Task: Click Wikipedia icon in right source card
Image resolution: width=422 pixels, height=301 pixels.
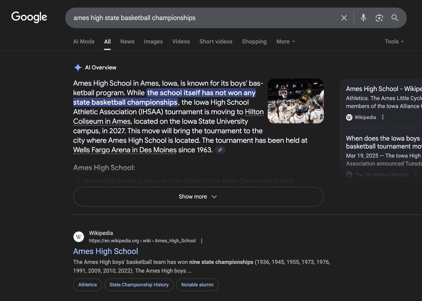Action: pyautogui.click(x=349, y=117)
